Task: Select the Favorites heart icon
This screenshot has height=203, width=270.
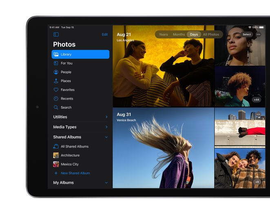Action: click(56, 90)
